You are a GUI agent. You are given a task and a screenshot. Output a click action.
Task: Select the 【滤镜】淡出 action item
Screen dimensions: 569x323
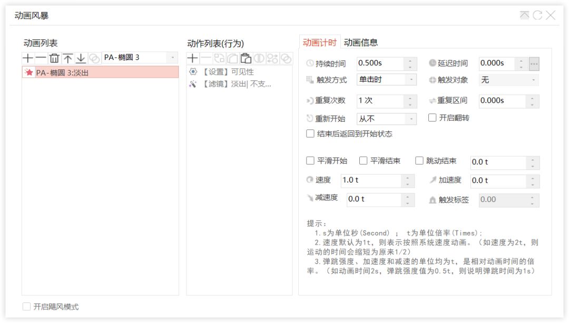(236, 84)
